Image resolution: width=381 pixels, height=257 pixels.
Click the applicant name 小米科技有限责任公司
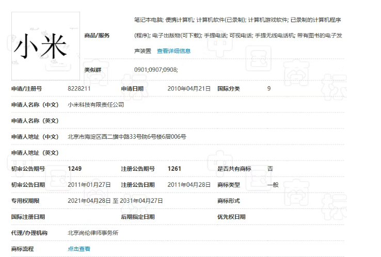click(x=96, y=105)
